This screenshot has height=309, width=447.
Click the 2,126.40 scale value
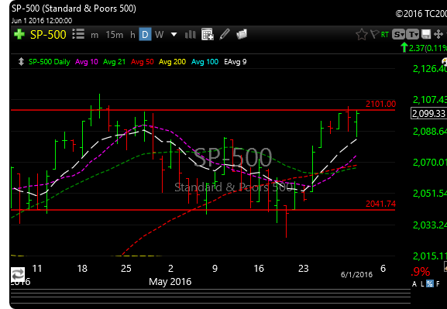(430, 68)
